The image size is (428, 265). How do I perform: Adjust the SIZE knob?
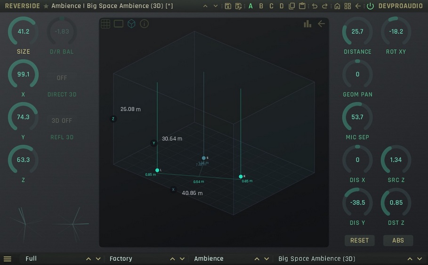pyautogui.click(x=23, y=31)
